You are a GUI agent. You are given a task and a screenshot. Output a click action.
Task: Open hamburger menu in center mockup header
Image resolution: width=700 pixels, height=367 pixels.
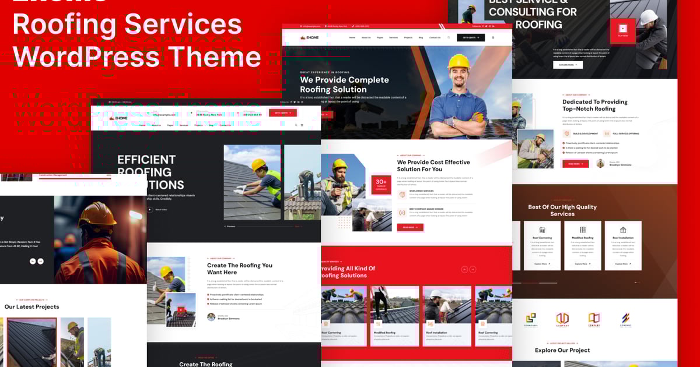click(493, 37)
